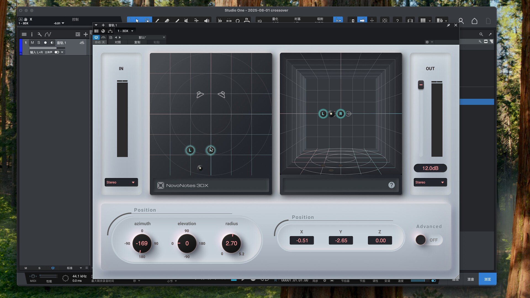Add insert with plus in plugin title bar

pyautogui.click(x=103, y=25)
